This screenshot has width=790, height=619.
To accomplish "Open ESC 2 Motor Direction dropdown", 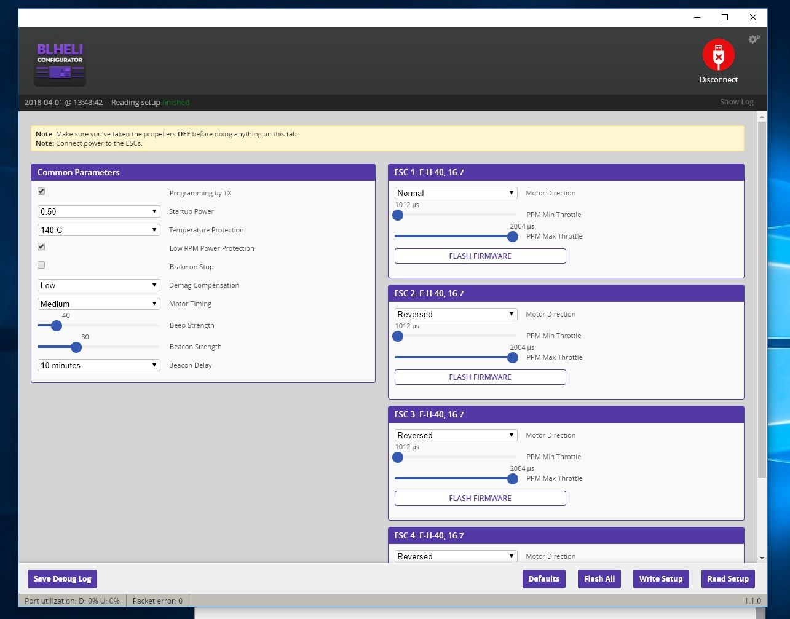I will 456,314.
